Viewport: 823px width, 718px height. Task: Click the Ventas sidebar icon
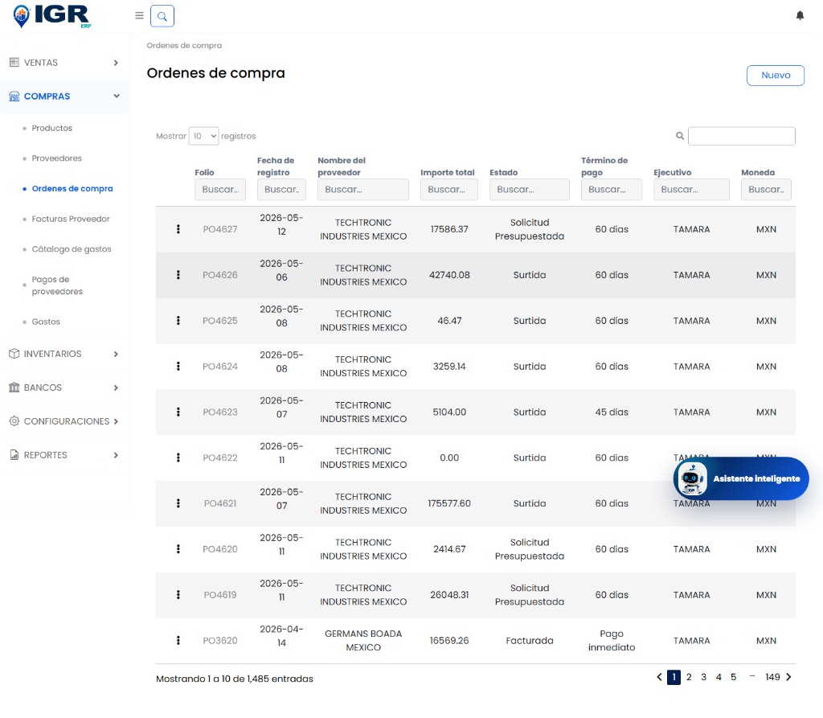point(14,63)
